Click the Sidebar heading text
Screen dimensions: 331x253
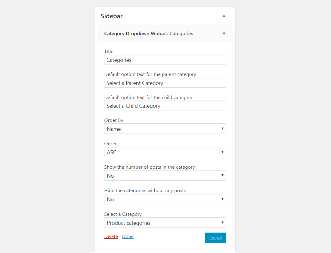[x=112, y=16]
